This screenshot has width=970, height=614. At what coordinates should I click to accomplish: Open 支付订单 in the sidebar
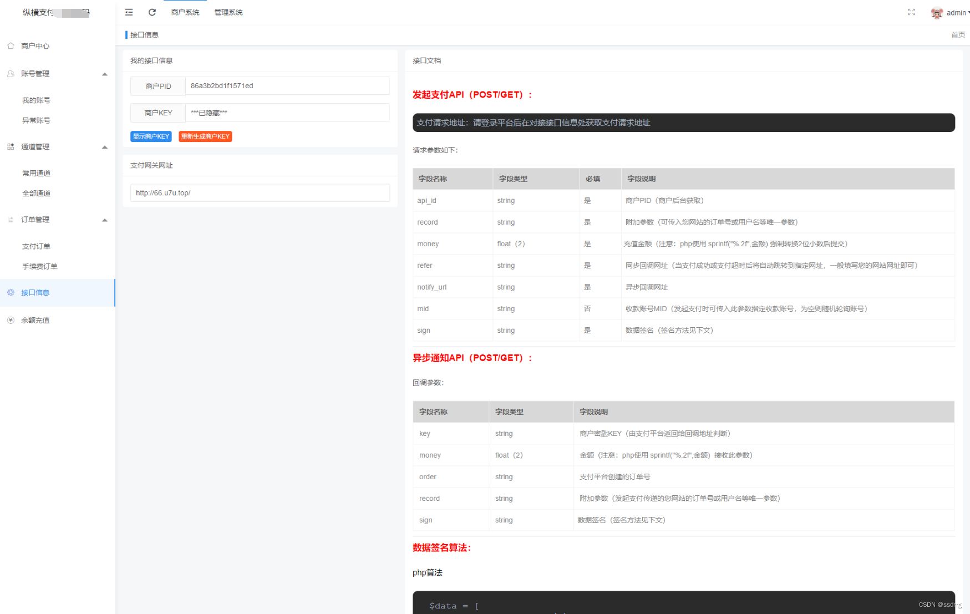tap(36, 246)
